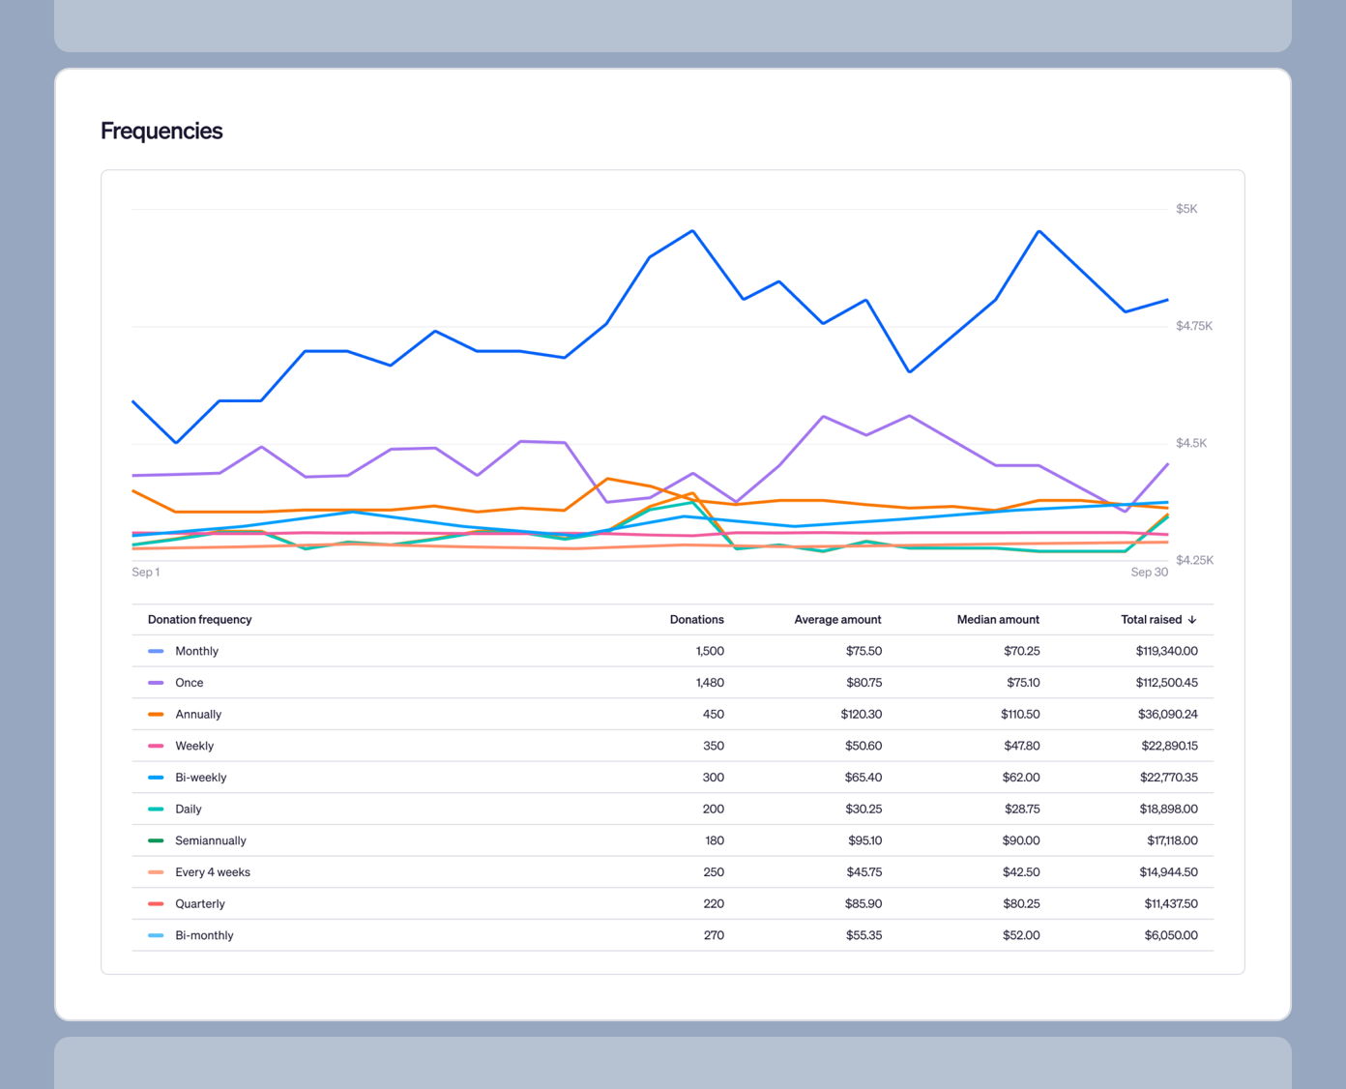Click the Median amount column header
Viewport: 1346px width, 1089px height.
coord(998,619)
